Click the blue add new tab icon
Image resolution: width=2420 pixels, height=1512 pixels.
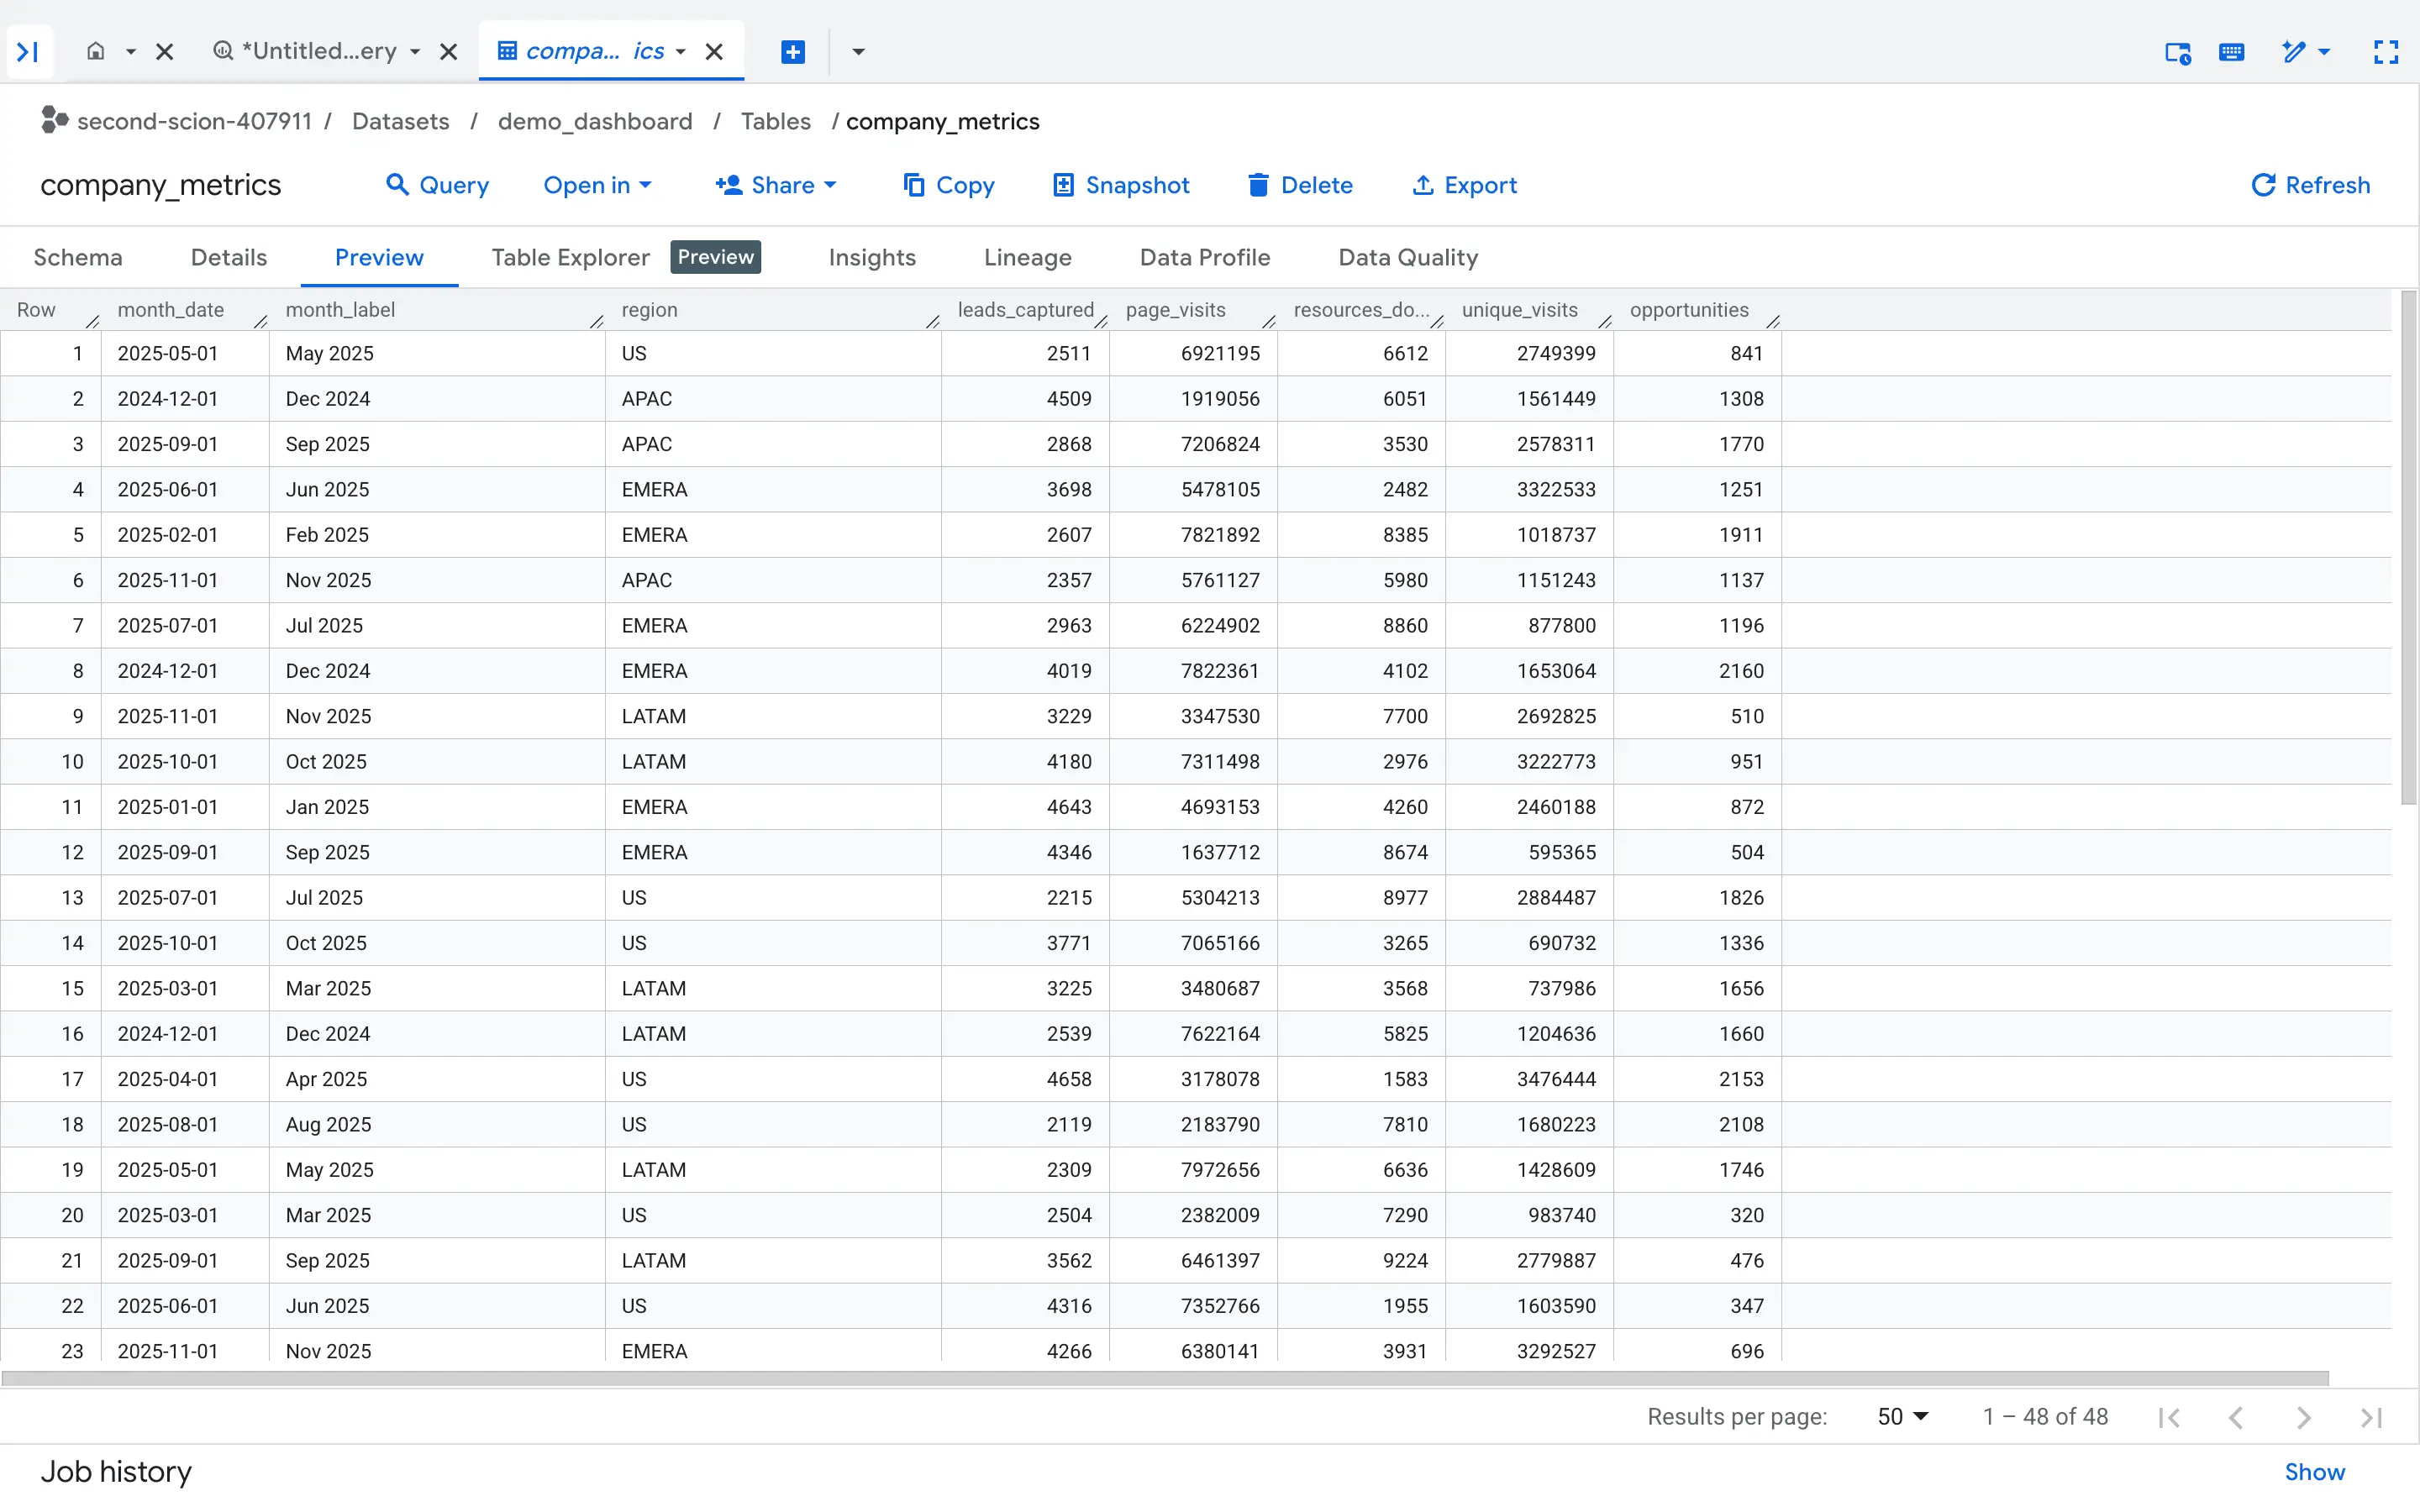(793, 52)
